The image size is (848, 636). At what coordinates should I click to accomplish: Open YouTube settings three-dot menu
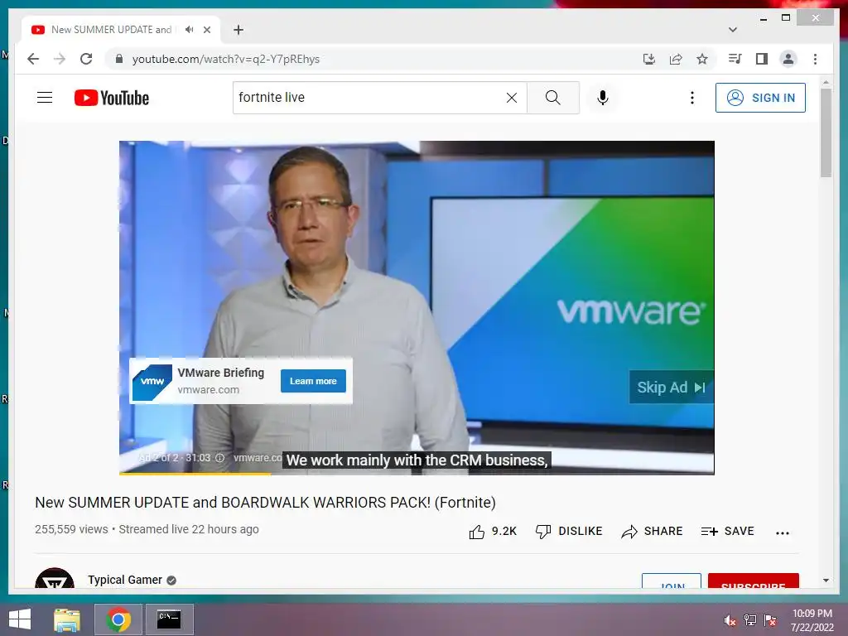pyautogui.click(x=691, y=98)
